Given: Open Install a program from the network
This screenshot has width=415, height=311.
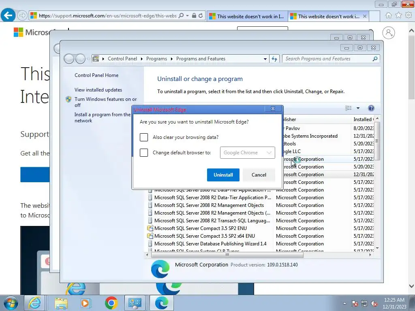Looking at the screenshot, I should (103, 118).
